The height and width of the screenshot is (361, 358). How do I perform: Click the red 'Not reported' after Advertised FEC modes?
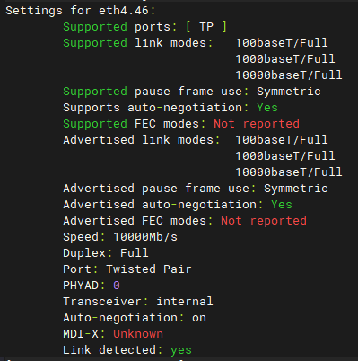[x=264, y=221]
